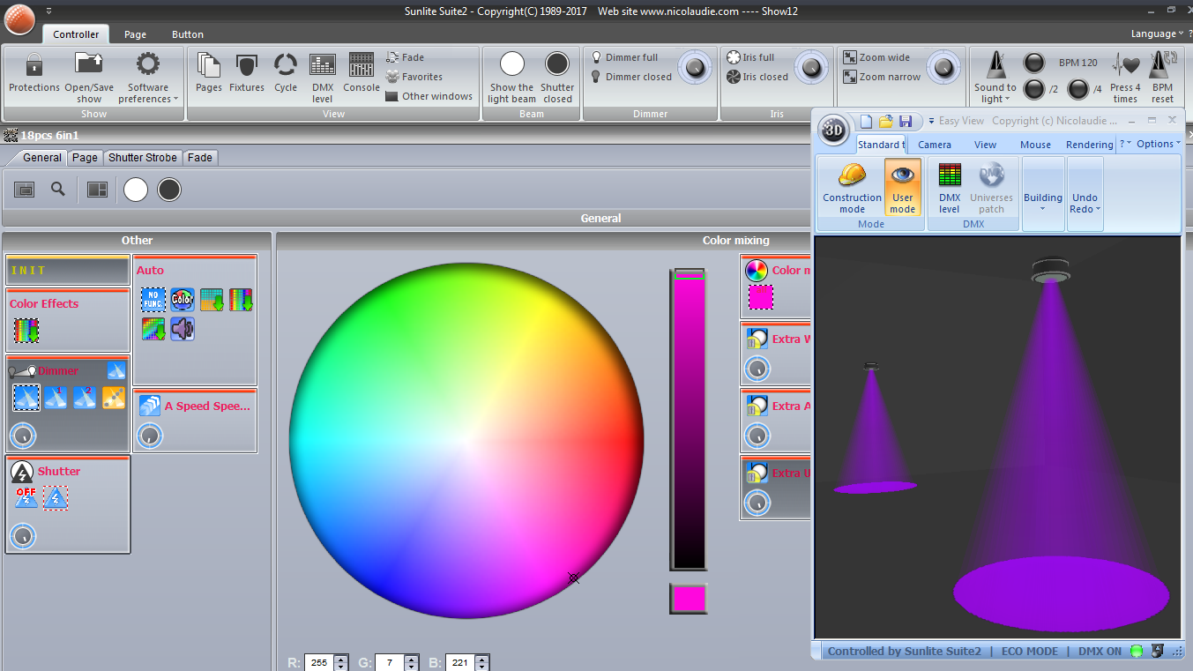
Task: Select Construction mode in Easy View
Action: click(852, 176)
